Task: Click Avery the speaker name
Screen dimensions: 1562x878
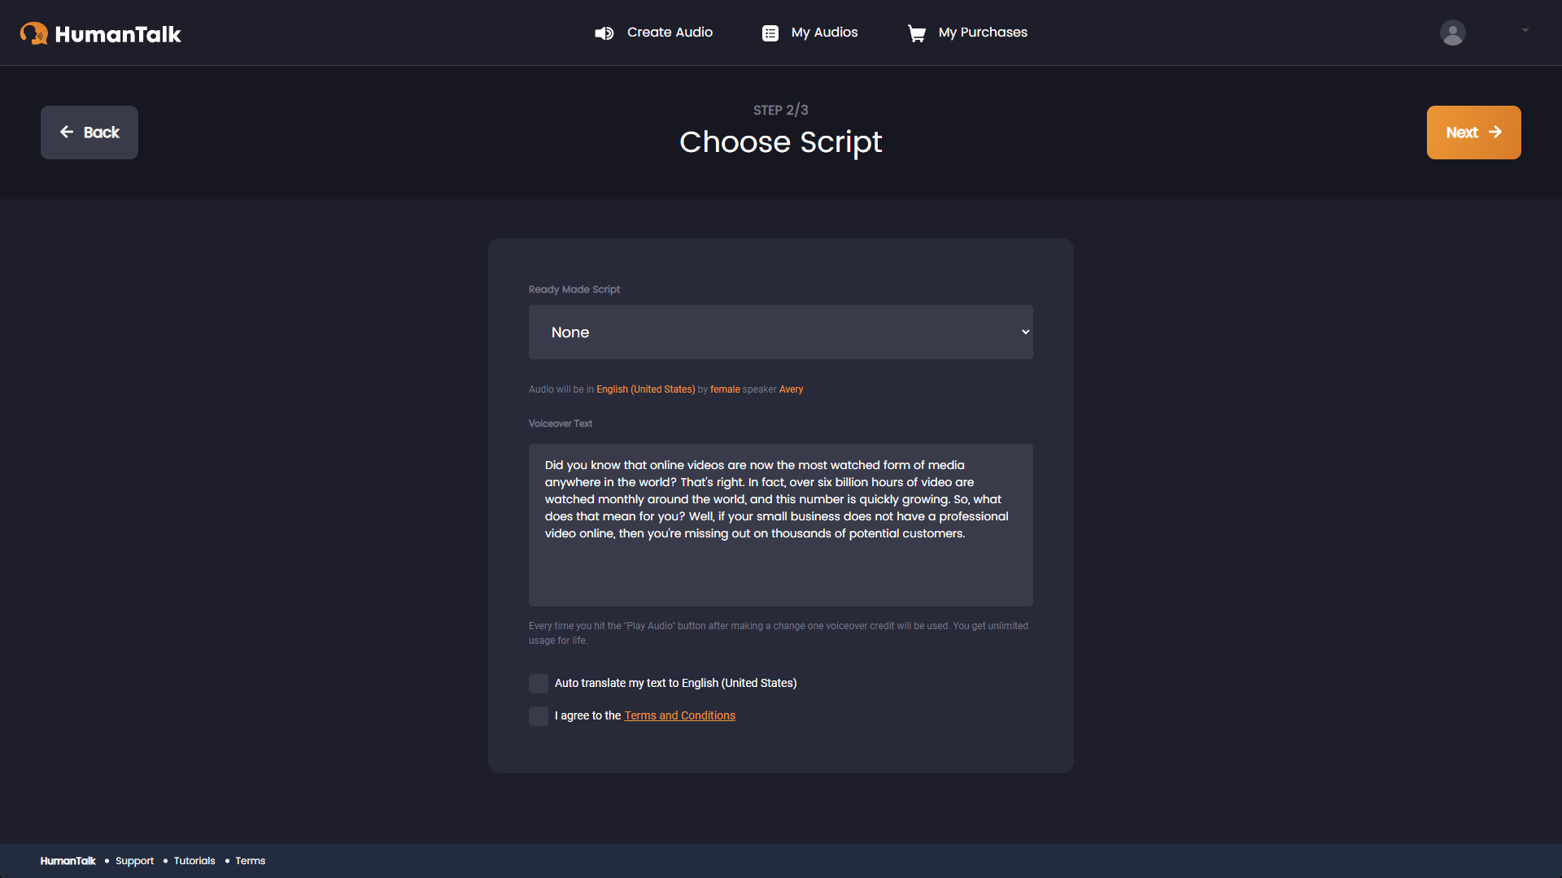Action: pos(791,389)
